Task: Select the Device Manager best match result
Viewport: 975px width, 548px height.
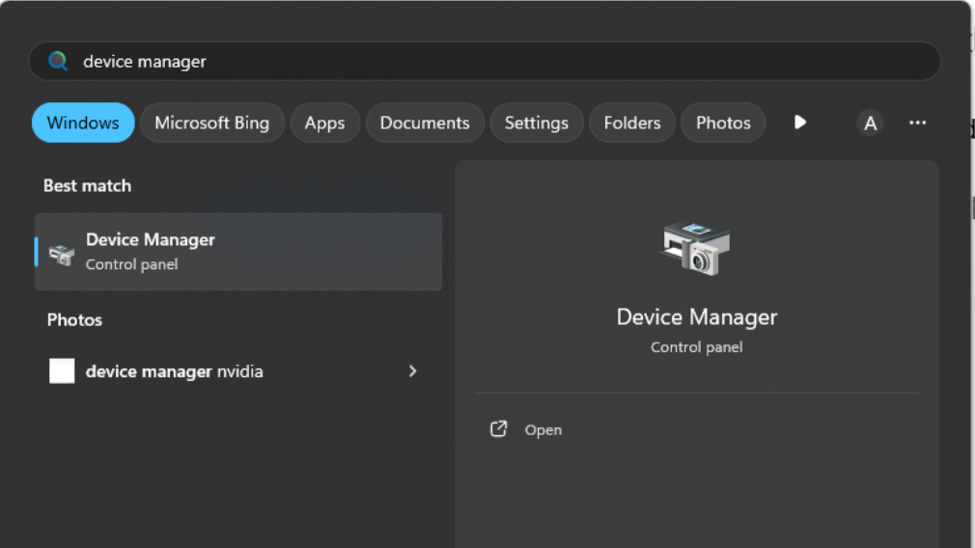Action: tap(237, 252)
